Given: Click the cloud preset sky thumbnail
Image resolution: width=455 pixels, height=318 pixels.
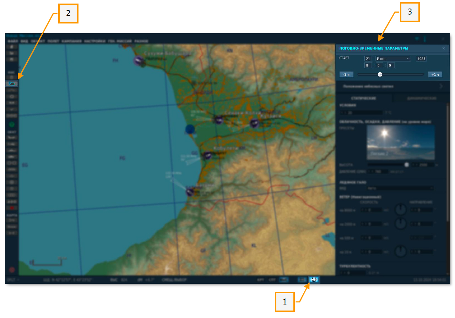Looking at the screenshot, I should click(401, 143).
